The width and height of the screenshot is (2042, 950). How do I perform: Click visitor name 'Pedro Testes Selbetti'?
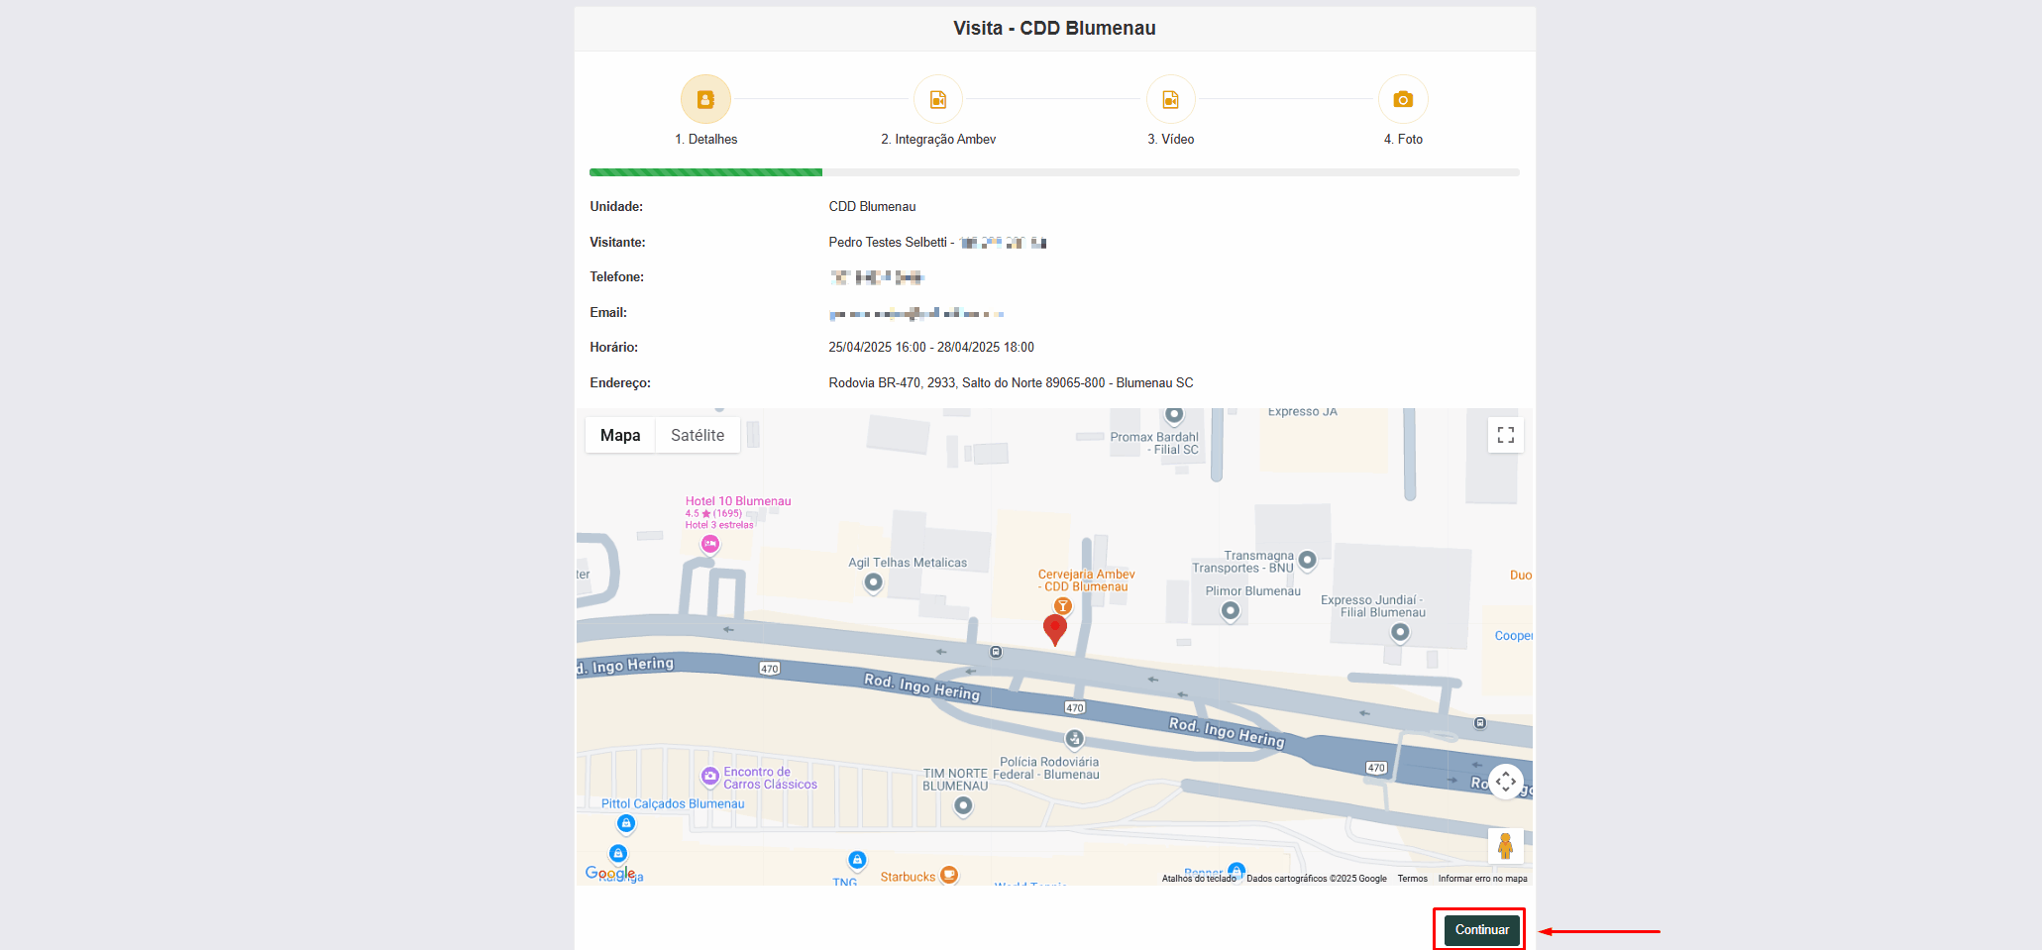pyautogui.click(x=888, y=243)
